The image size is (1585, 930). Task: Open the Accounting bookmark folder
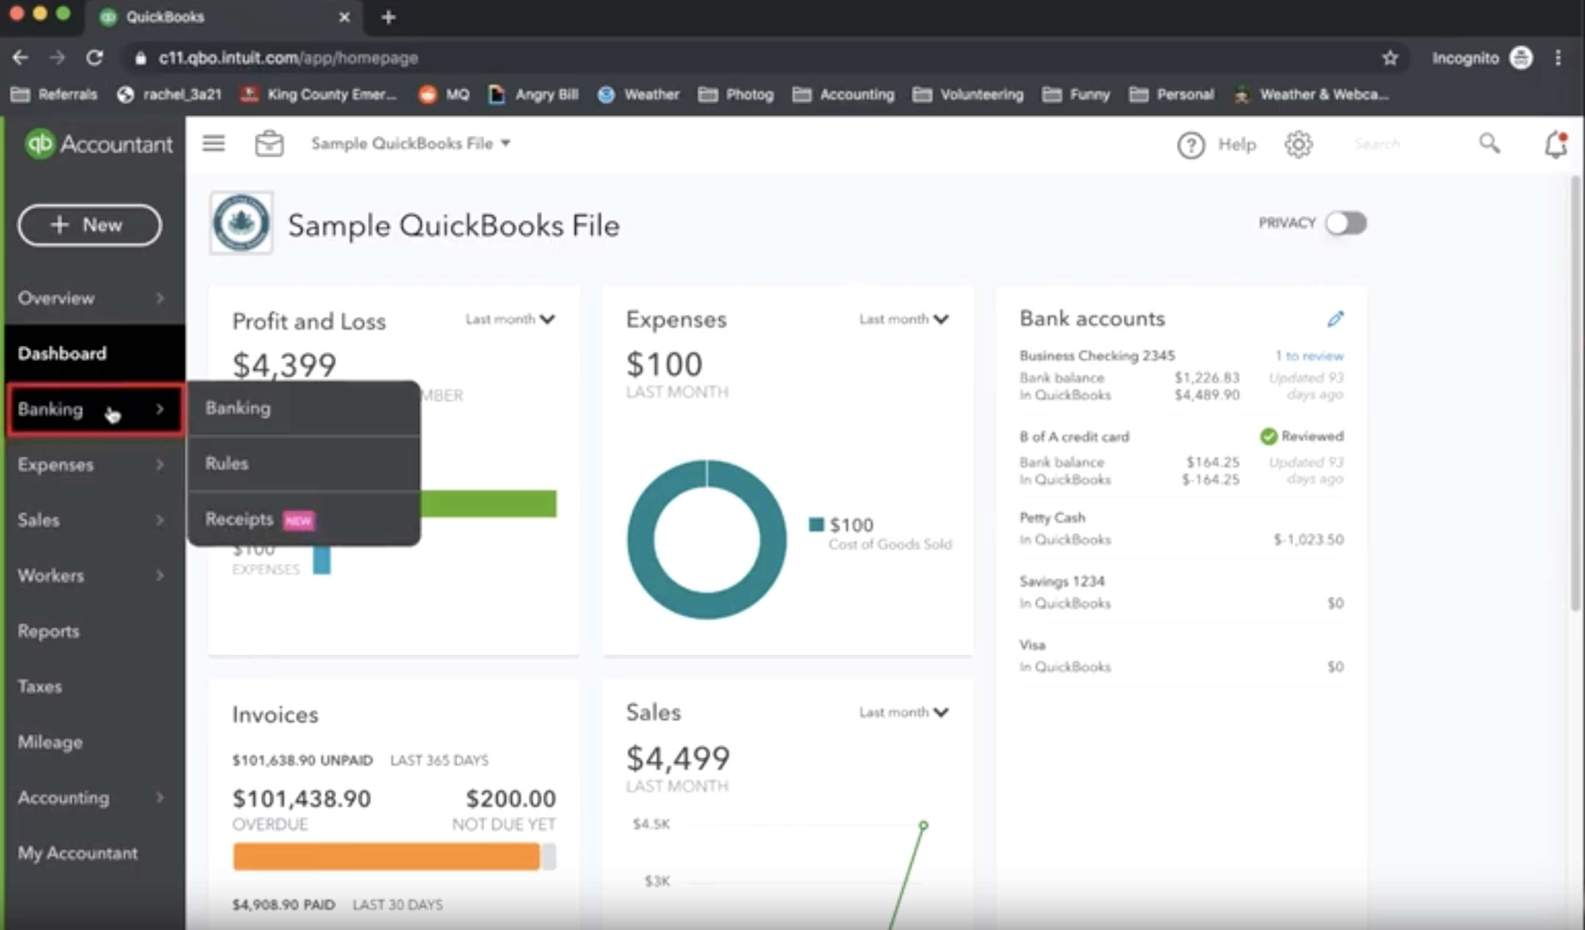tap(843, 94)
